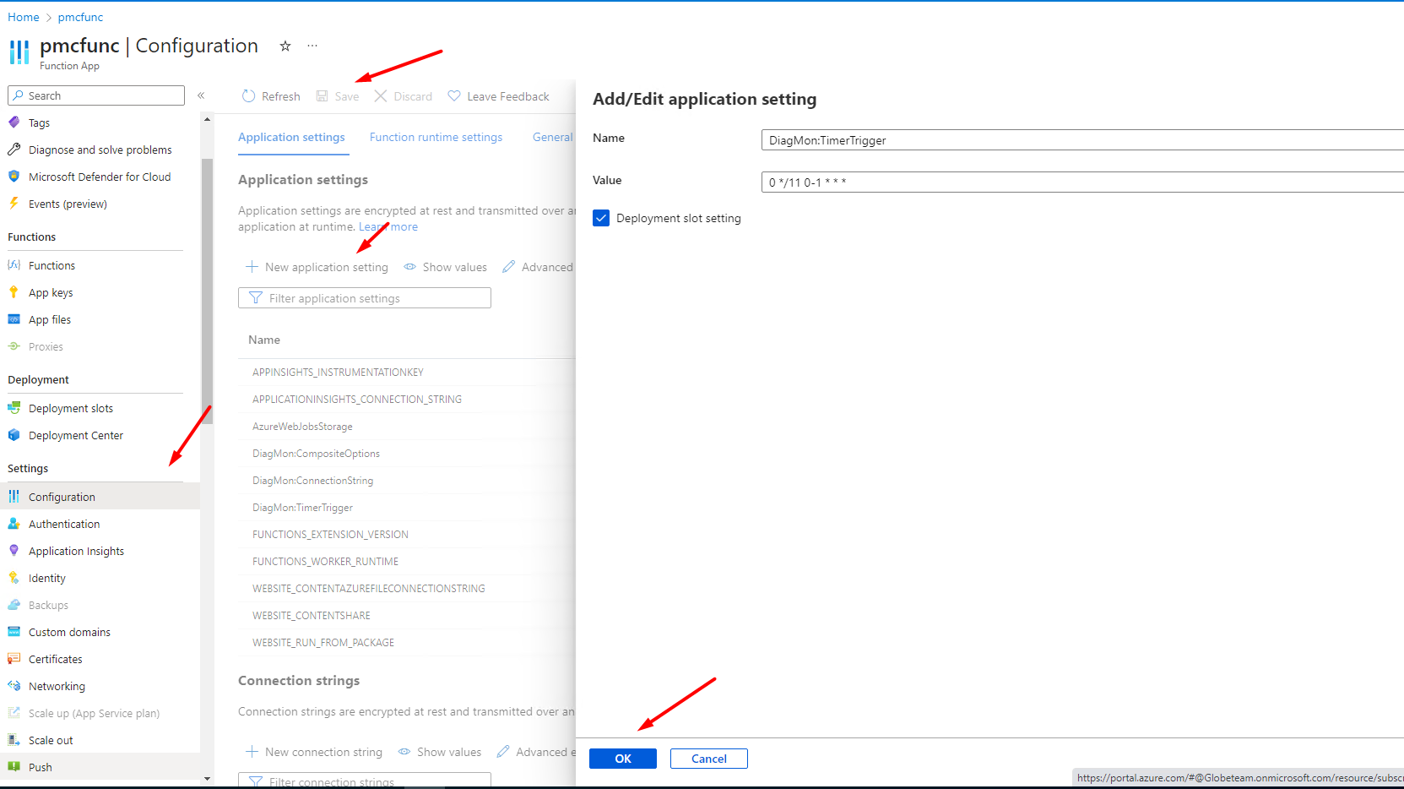Open Application Insights item
Viewport: 1404px width, 789px height.
[x=76, y=551]
